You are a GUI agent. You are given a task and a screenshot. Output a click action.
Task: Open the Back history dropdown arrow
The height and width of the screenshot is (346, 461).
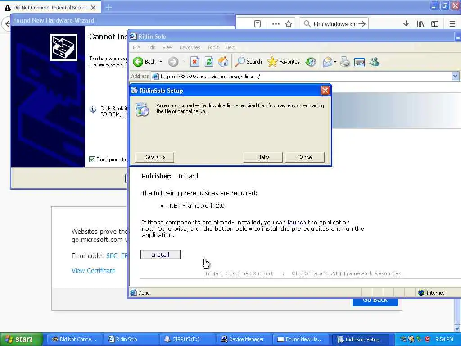(161, 62)
